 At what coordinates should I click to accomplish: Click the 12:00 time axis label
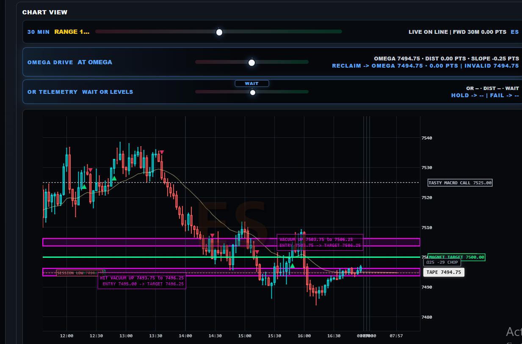coord(67,336)
